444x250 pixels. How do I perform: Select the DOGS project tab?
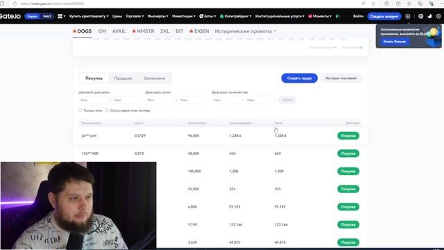click(82, 31)
